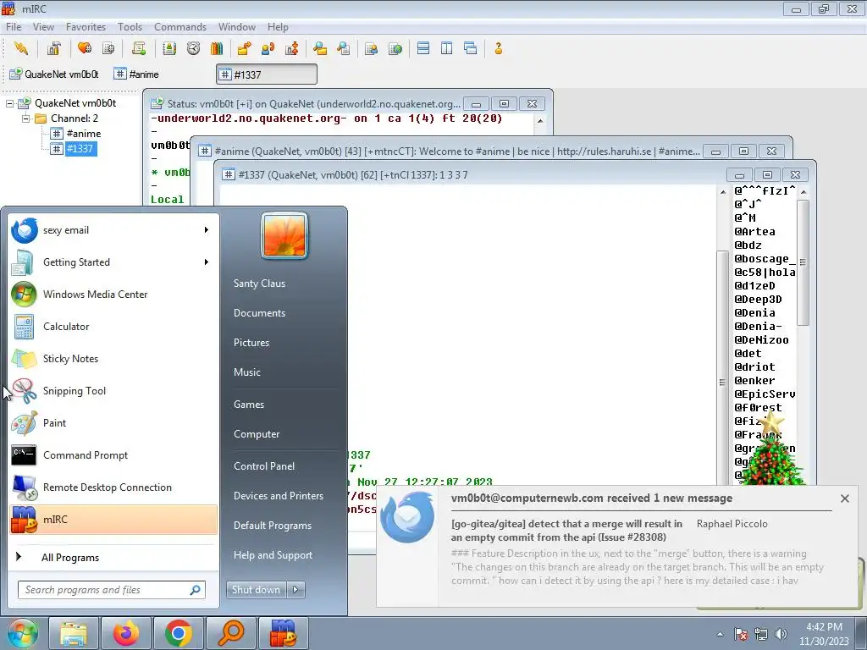Click the magnifier search app taskbar icon
Viewport: 867px width, 650px height.
(230, 633)
